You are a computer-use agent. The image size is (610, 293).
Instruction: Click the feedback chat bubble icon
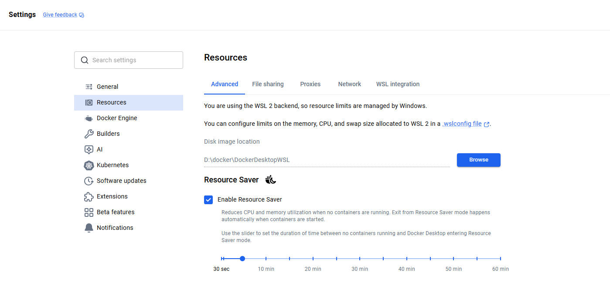point(82,15)
